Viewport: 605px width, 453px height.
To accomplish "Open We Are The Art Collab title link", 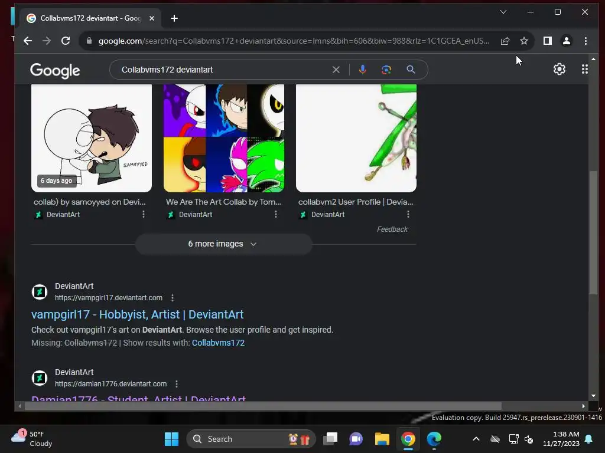I will tap(223, 202).
